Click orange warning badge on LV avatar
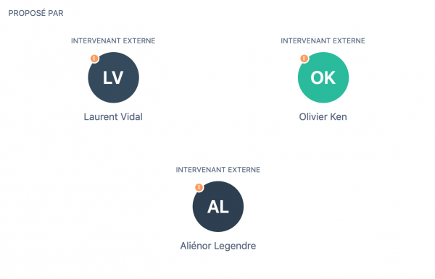The width and height of the screenshot is (435, 279). [94, 59]
